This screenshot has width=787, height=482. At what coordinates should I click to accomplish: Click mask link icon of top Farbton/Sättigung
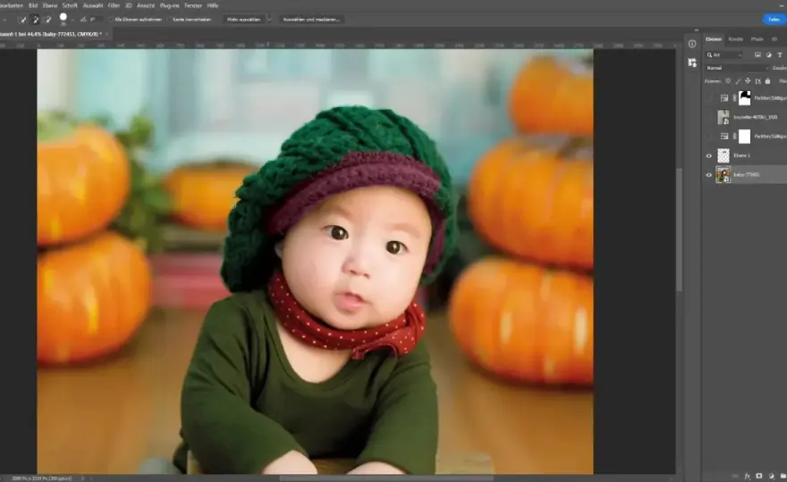click(734, 98)
